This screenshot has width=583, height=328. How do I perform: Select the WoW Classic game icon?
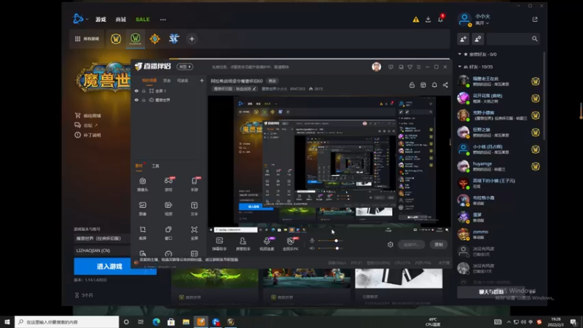click(136, 39)
